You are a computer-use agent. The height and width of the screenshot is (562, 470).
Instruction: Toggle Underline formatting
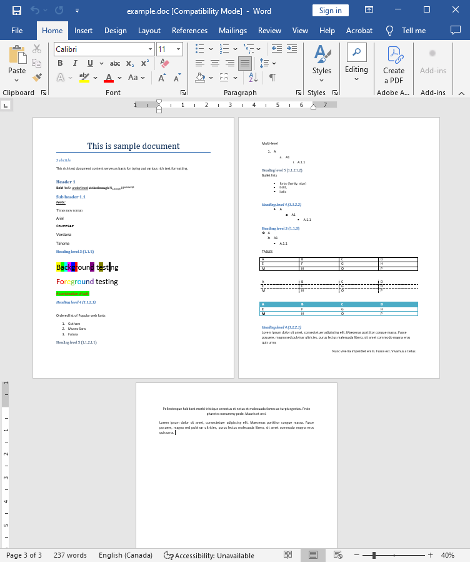pyautogui.click(x=90, y=63)
